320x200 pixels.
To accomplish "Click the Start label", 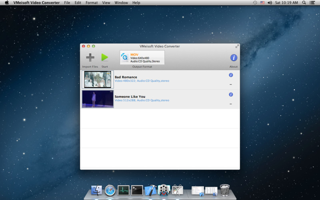I will (105, 67).
